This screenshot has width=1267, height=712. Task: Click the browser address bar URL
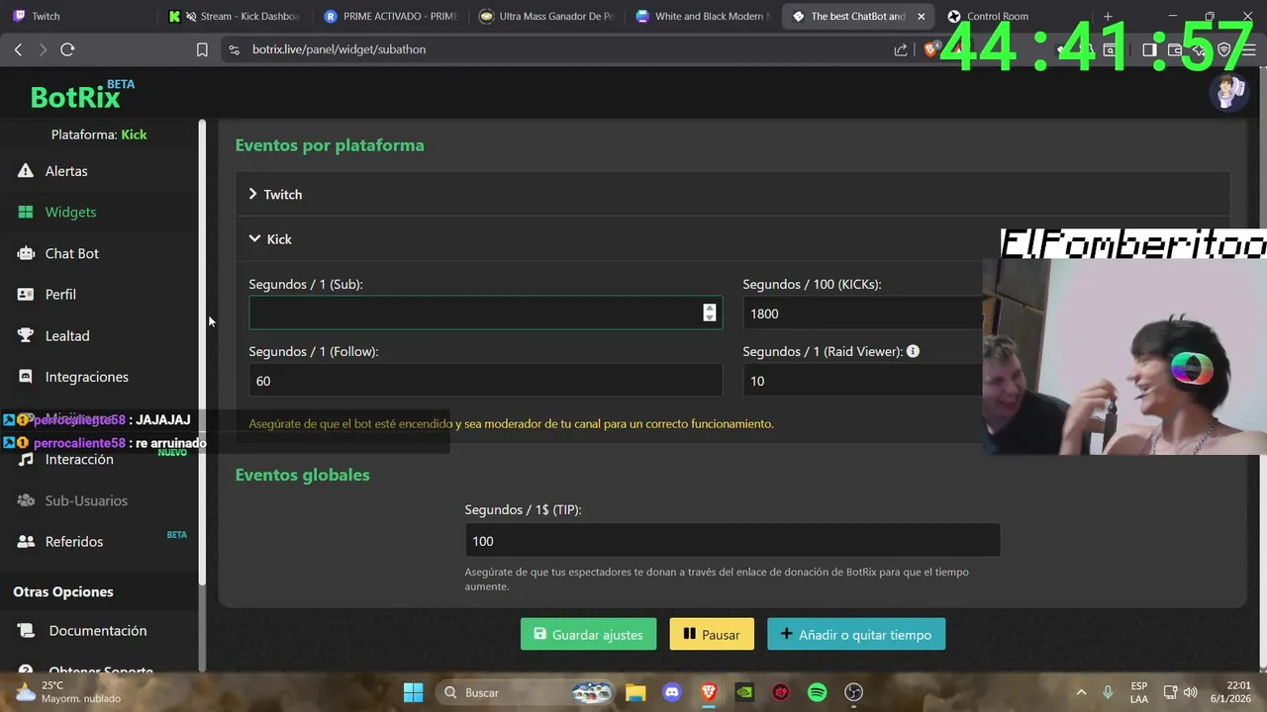(339, 49)
